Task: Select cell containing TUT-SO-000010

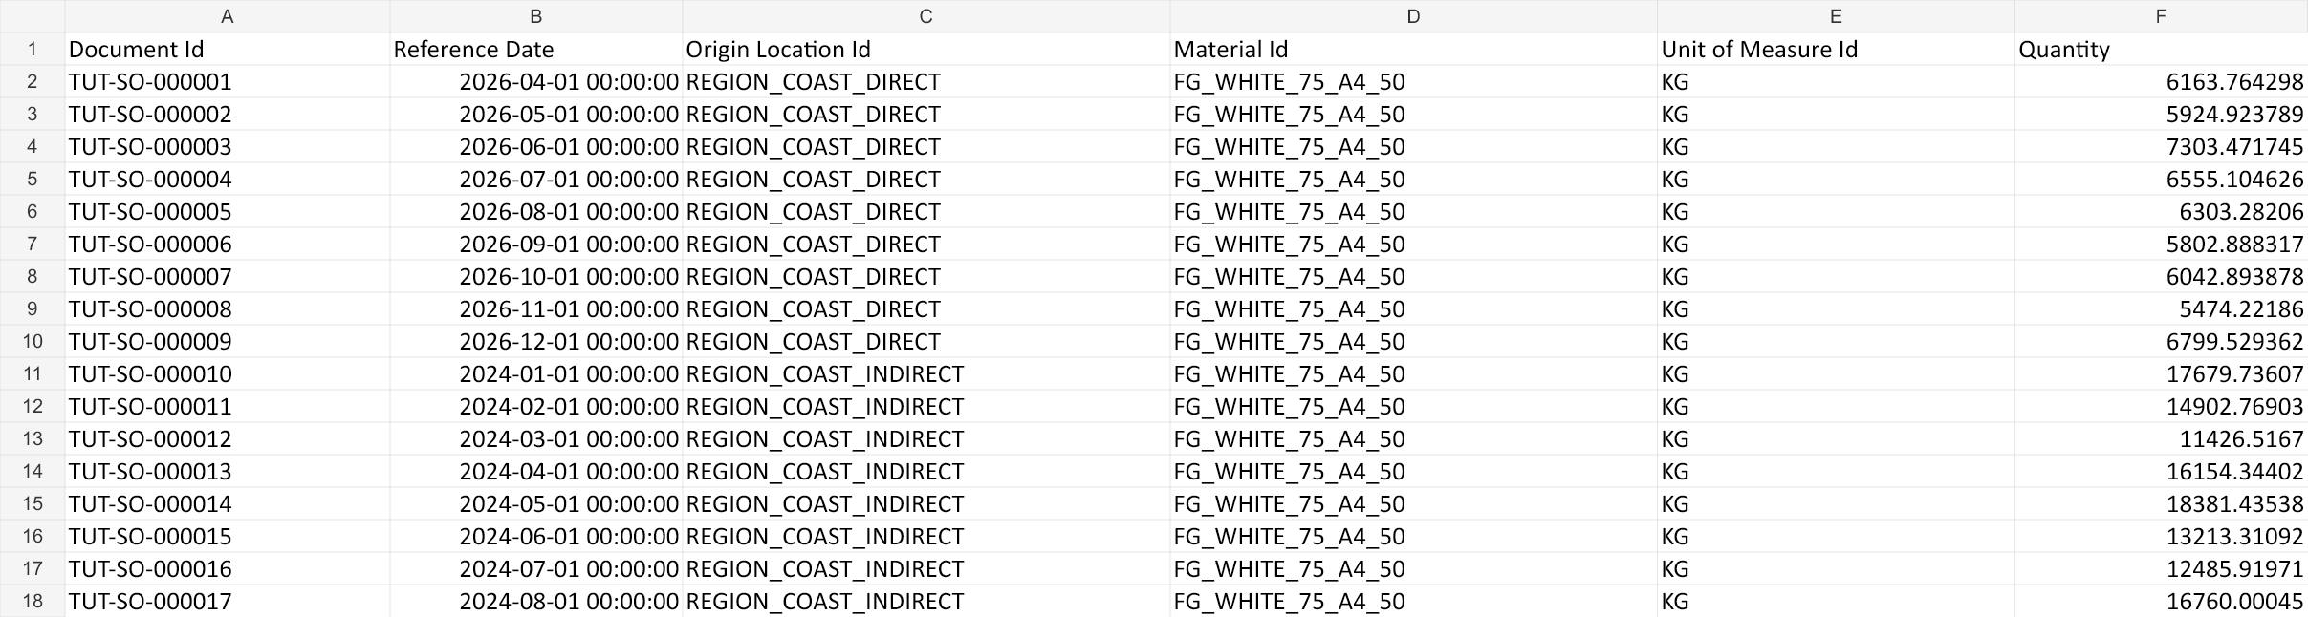Action: tap(227, 373)
